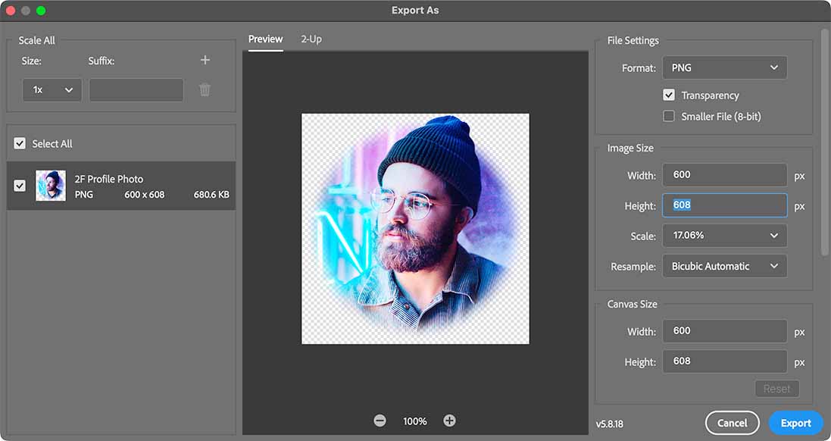The image size is (831, 441).
Task: Zoom out of the preview with the minus icon
Action: pyautogui.click(x=380, y=420)
